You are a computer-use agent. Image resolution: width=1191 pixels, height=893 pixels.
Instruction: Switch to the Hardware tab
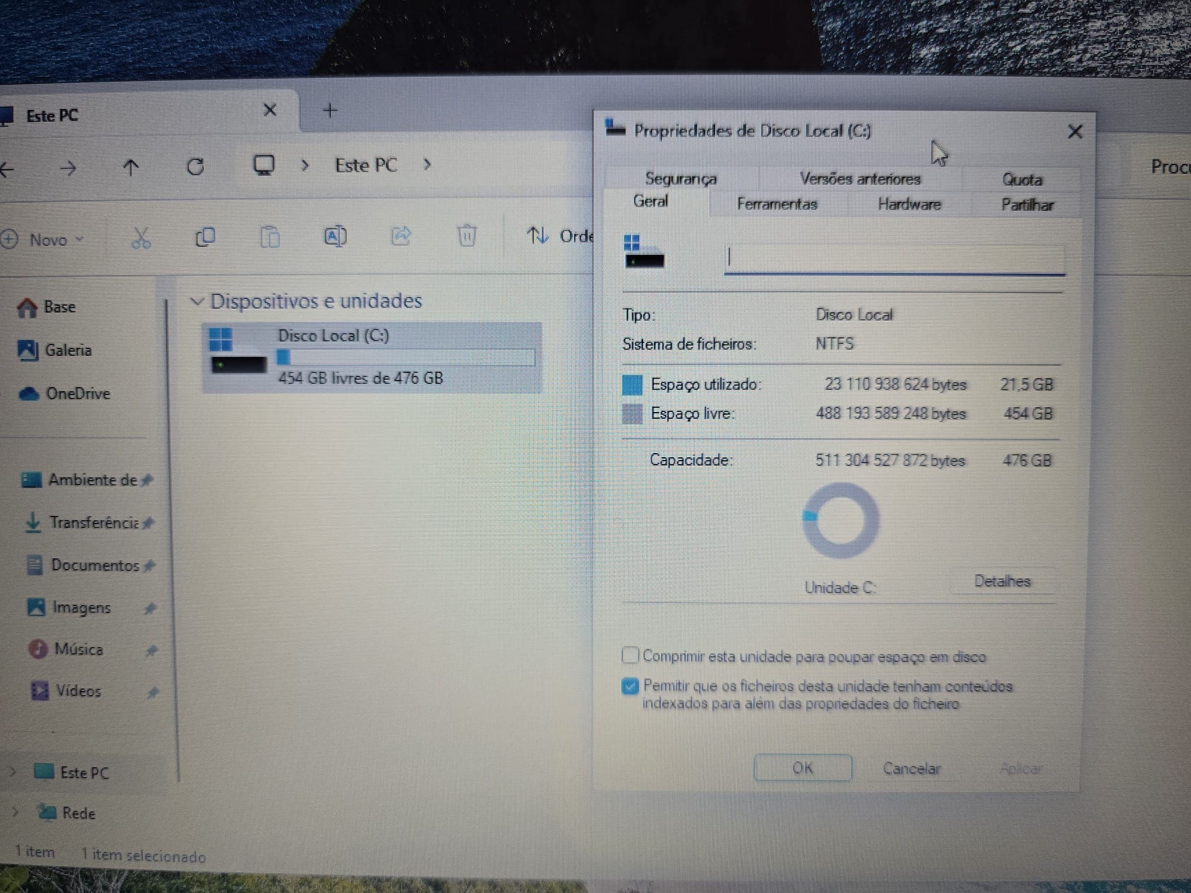pyautogui.click(x=909, y=205)
